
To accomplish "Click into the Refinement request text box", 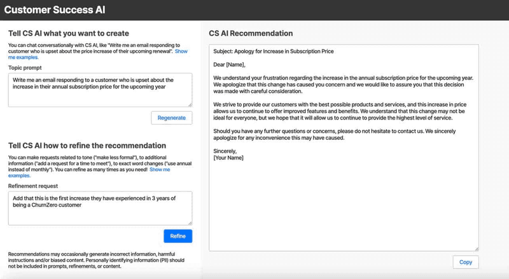I will 100,208.
